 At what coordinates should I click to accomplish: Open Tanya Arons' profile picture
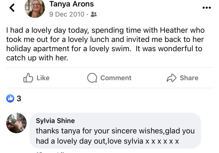(35, 8)
